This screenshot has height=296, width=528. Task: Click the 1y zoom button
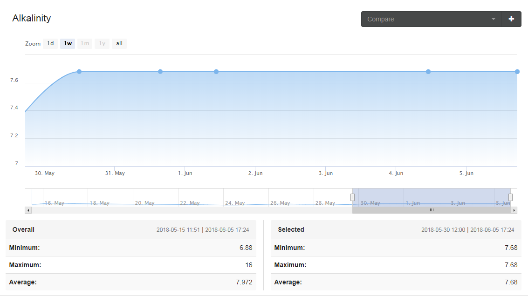(102, 44)
